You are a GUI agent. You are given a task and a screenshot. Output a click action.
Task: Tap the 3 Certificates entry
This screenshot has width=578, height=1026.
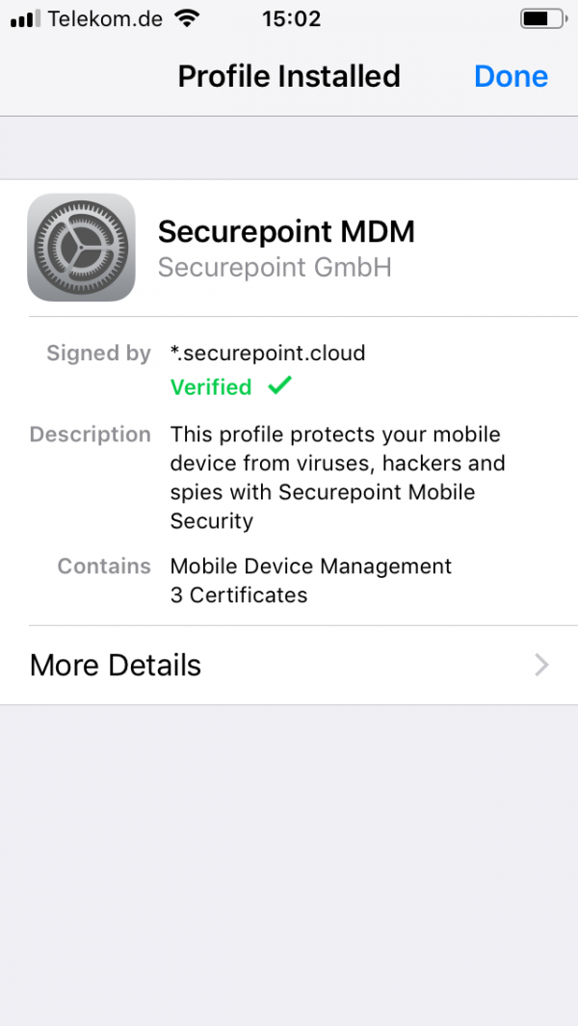tap(239, 595)
